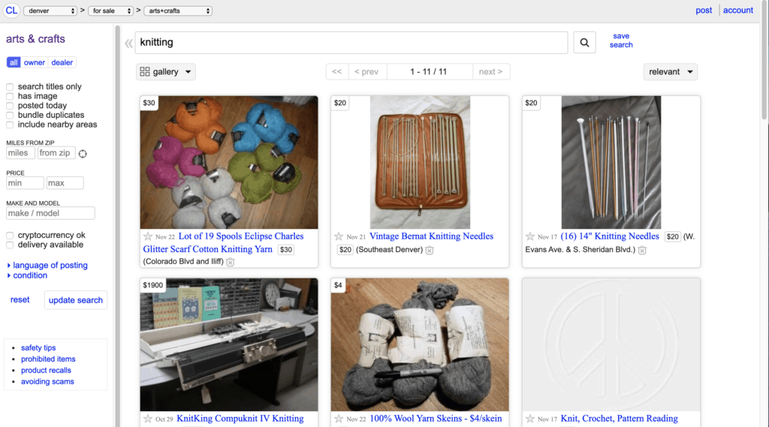
Task: Click the update search button
Action: click(x=76, y=300)
